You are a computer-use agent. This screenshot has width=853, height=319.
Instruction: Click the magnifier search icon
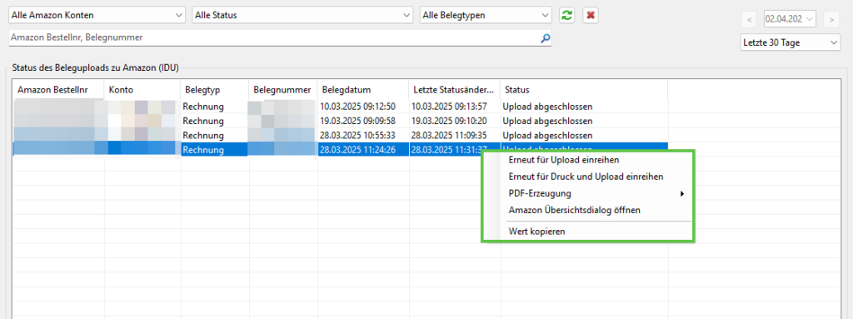(545, 38)
